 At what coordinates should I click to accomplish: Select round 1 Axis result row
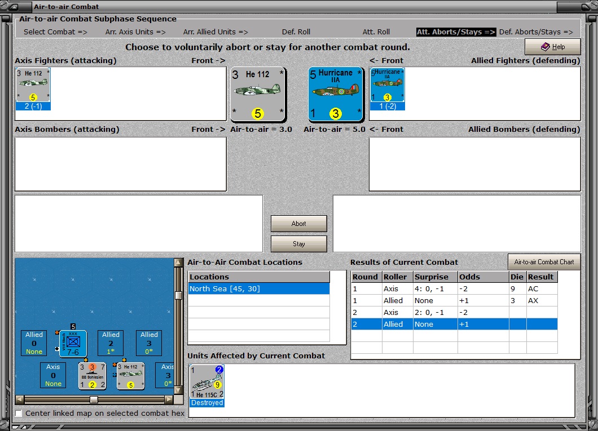(454, 288)
